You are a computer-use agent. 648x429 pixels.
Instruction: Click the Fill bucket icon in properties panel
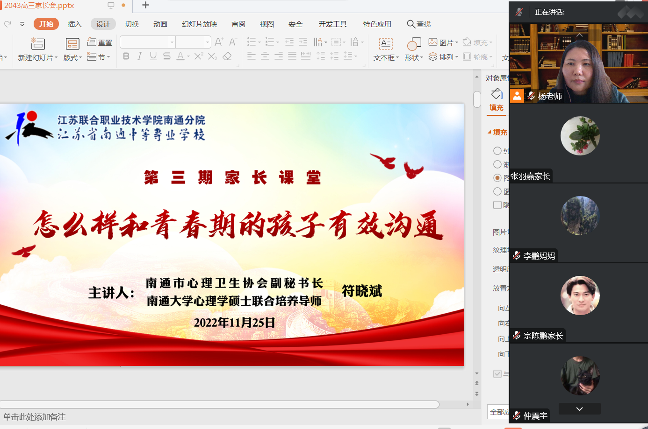click(x=497, y=94)
